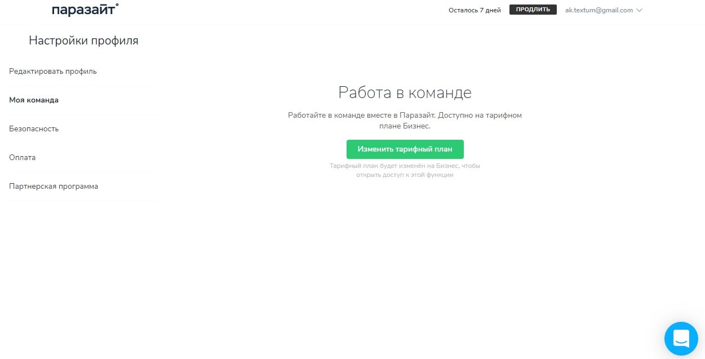The width and height of the screenshot is (705, 359).
Task: Expand the ak.textum@gmail.com account dropdown
Action: (604, 10)
